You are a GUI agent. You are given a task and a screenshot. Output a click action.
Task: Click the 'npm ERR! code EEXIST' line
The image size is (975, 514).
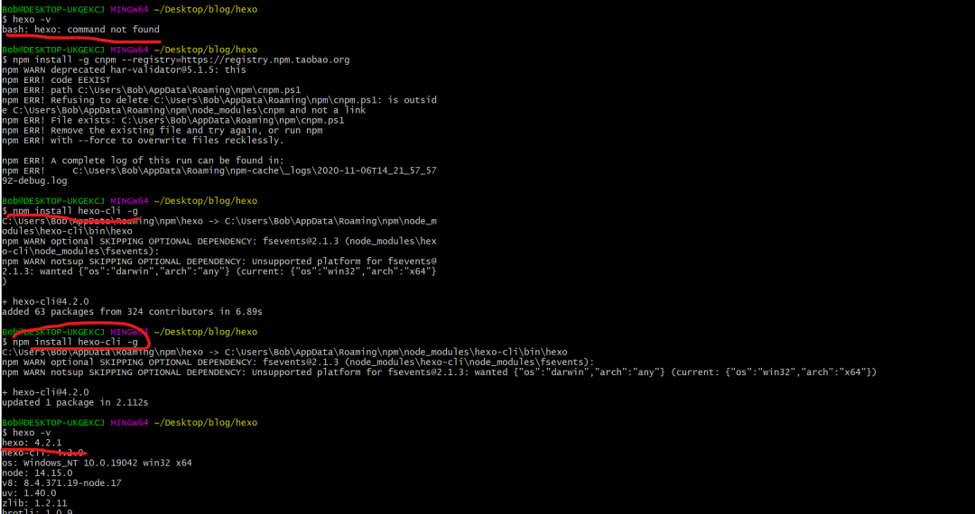click(56, 80)
